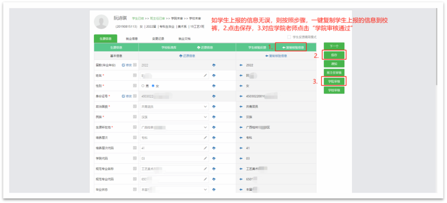447x203 pixels.
Task: Copy student's 性别 value 女 with arrow
Action: [x=241, y=86]
